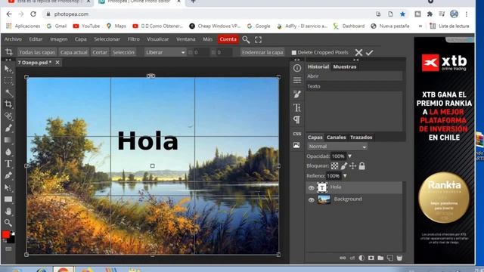Switch to the Trazados tab
The width and height of the screenshot is (484, 272).
tap(361, 138)
